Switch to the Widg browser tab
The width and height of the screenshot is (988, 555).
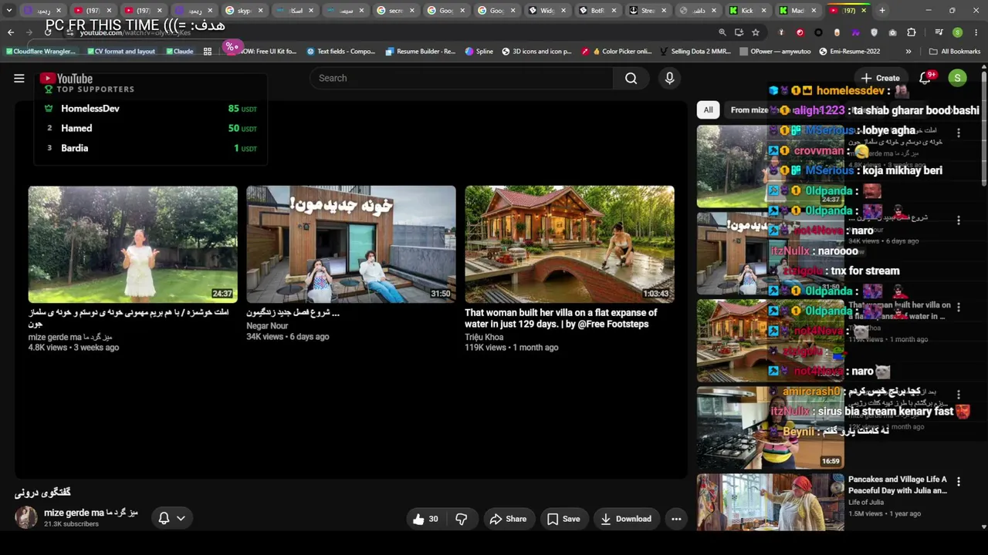coord(546,11)
